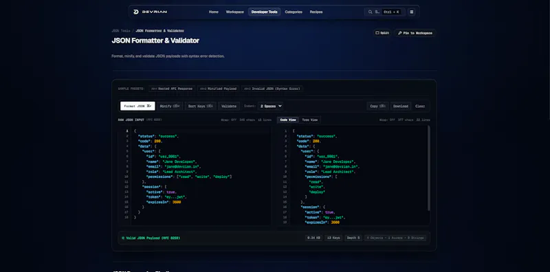Screen dimensions: 550x272
Task: Pin tool to Workspace
Action: tap(415, 33)
